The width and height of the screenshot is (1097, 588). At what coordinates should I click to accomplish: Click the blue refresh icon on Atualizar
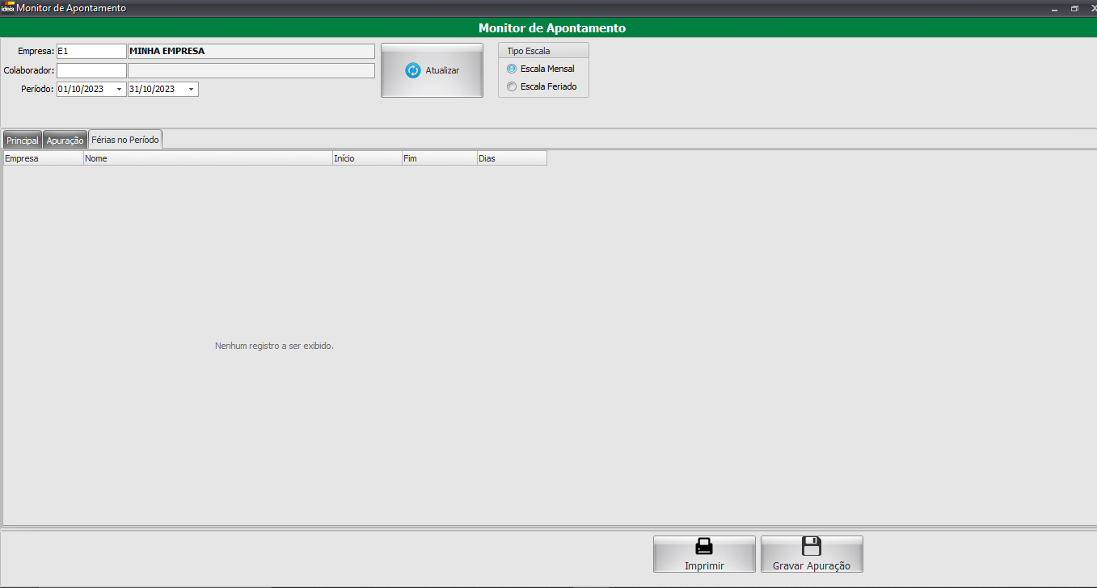[413, 70]
